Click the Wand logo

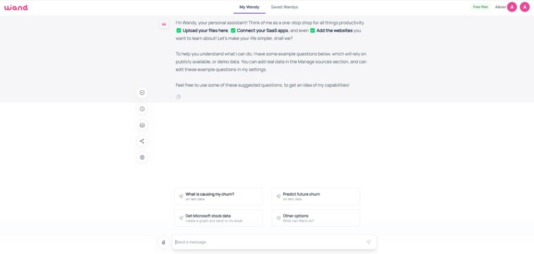16,7
